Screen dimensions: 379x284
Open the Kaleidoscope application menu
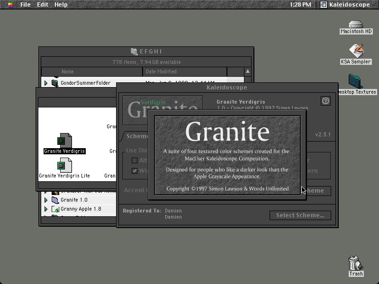(345, 4)
